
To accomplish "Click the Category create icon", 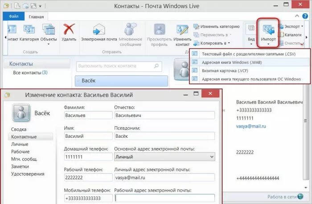I will (x=29, y=32).
